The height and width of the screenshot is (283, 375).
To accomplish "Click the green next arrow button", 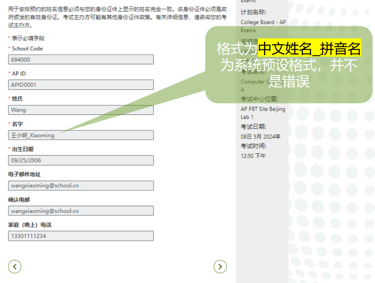I will pos(220,267).
